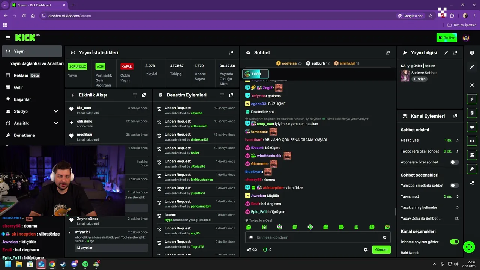Viewport: 480px width, 270px height.
Task: Pop out the Yayın bilgisi panel
Action: tap(455, 53)
